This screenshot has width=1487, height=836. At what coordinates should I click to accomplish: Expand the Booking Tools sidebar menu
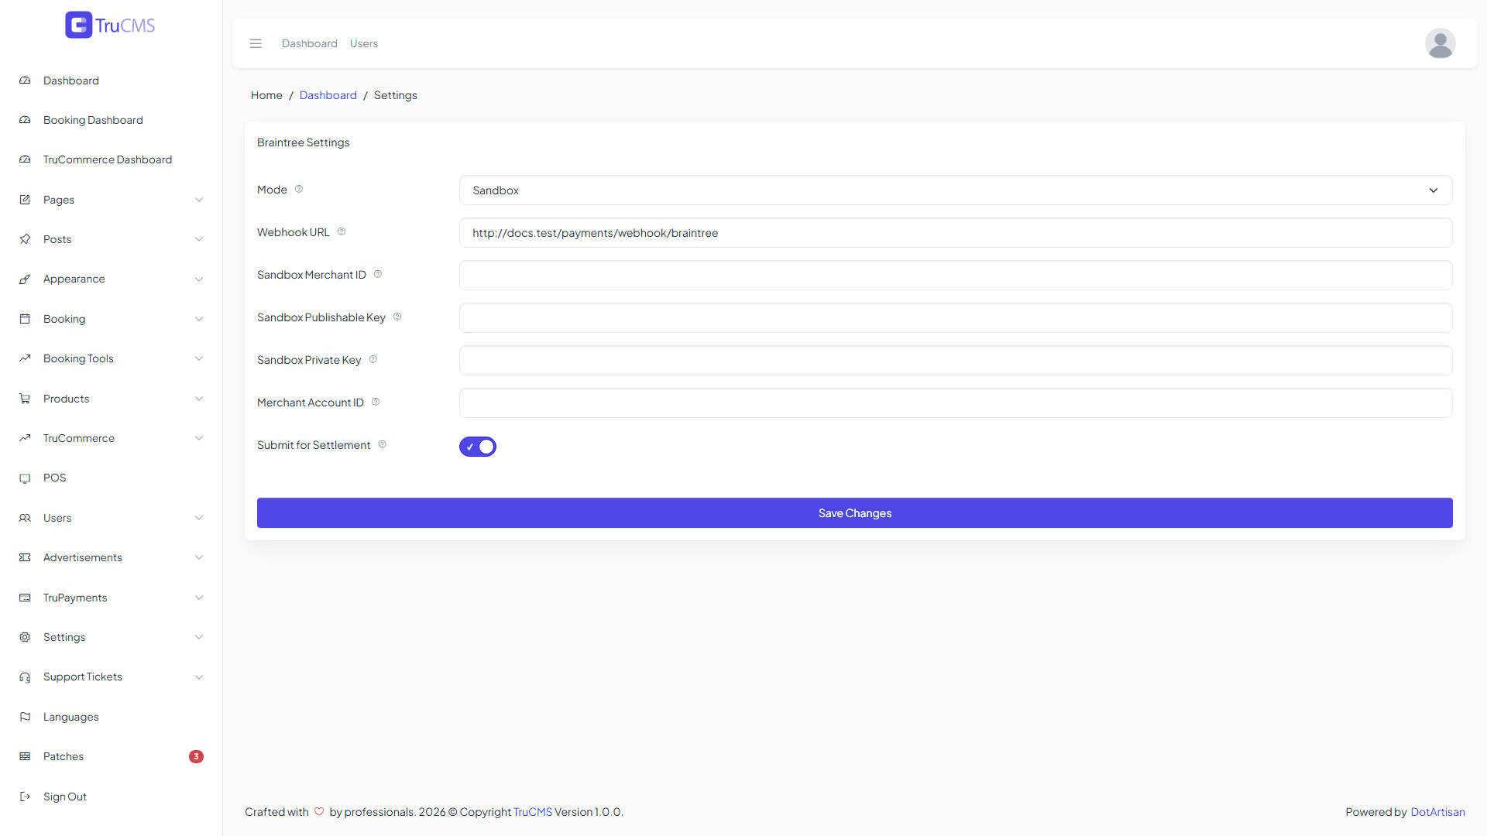click(x=112, y=358)
